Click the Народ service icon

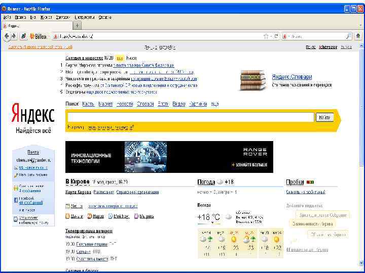[90, 216]
